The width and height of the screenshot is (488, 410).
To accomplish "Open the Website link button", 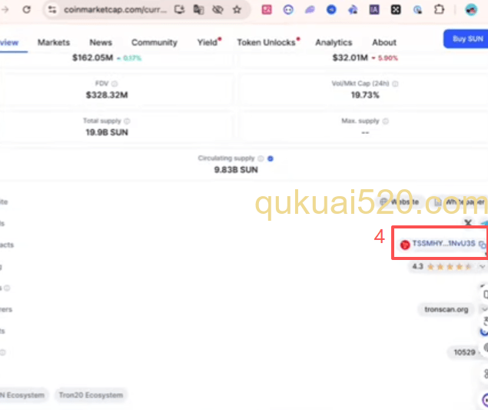I will point(400,202).
